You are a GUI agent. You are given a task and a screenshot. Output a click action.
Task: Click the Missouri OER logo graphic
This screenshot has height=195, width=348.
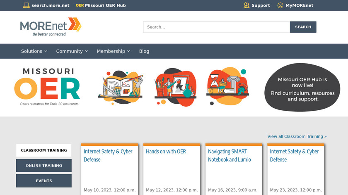click(47, 87)
